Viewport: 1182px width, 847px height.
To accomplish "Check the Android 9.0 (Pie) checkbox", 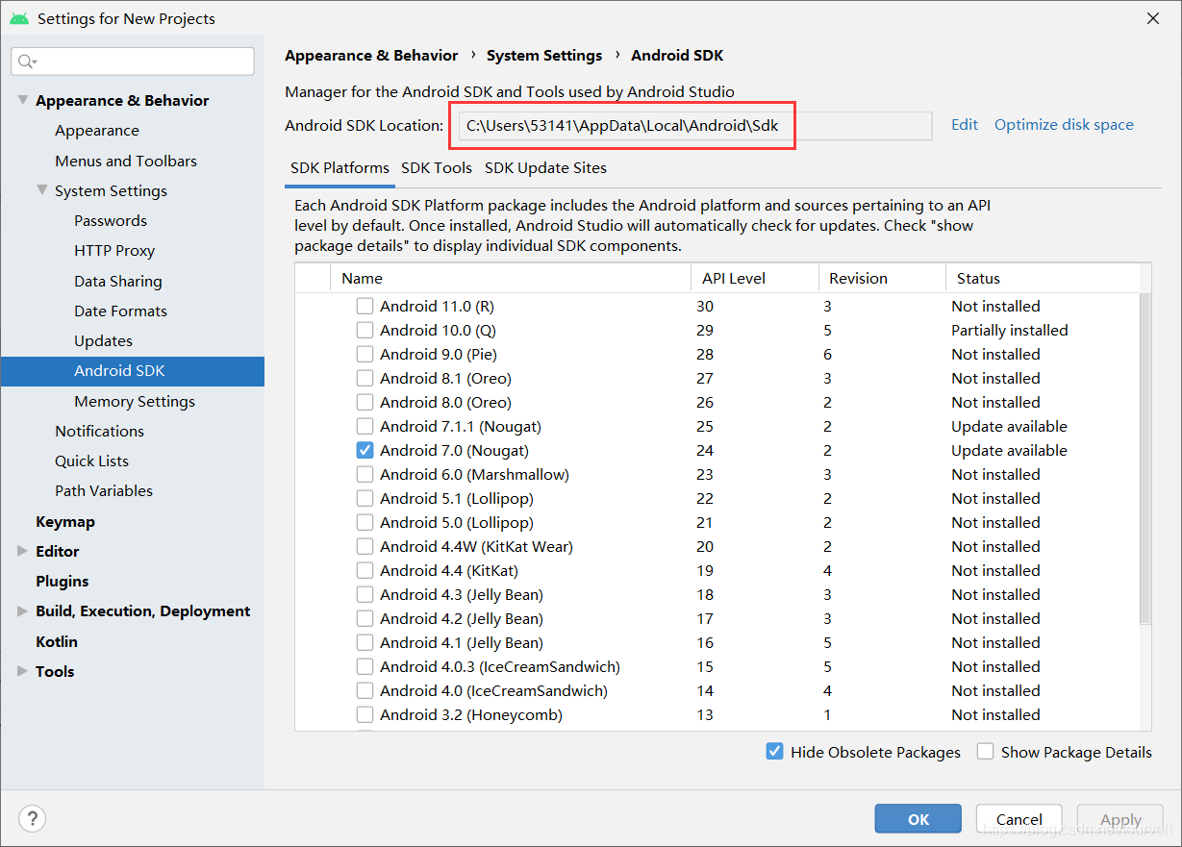I will [365, 354].
